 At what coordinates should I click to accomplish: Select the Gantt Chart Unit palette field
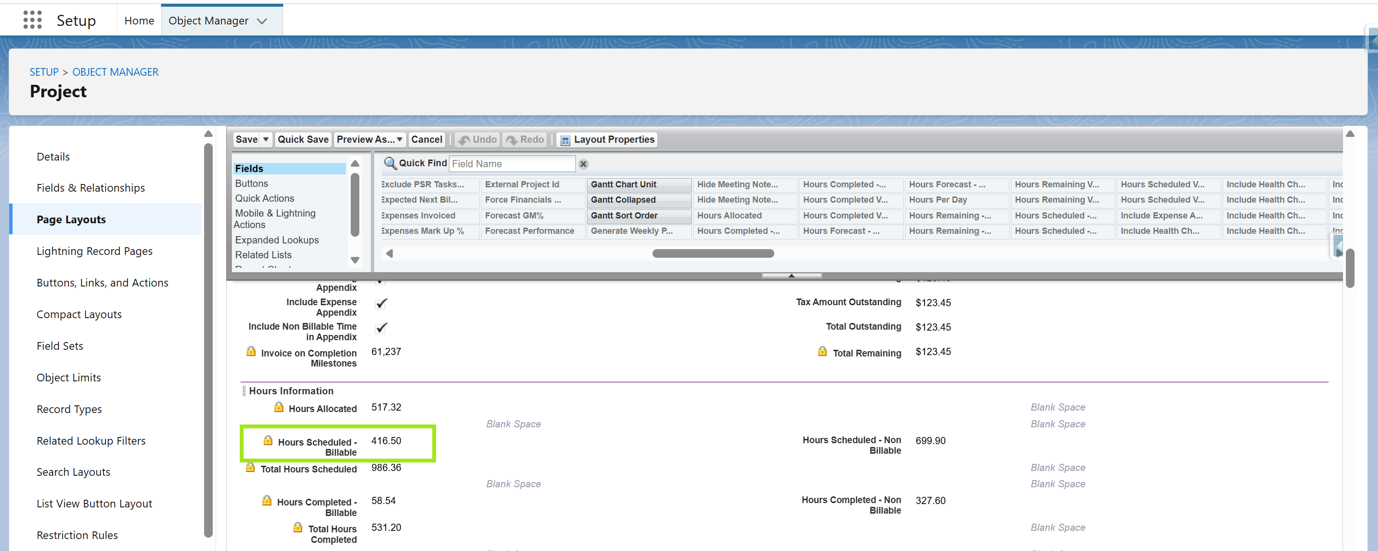point(639,184)
